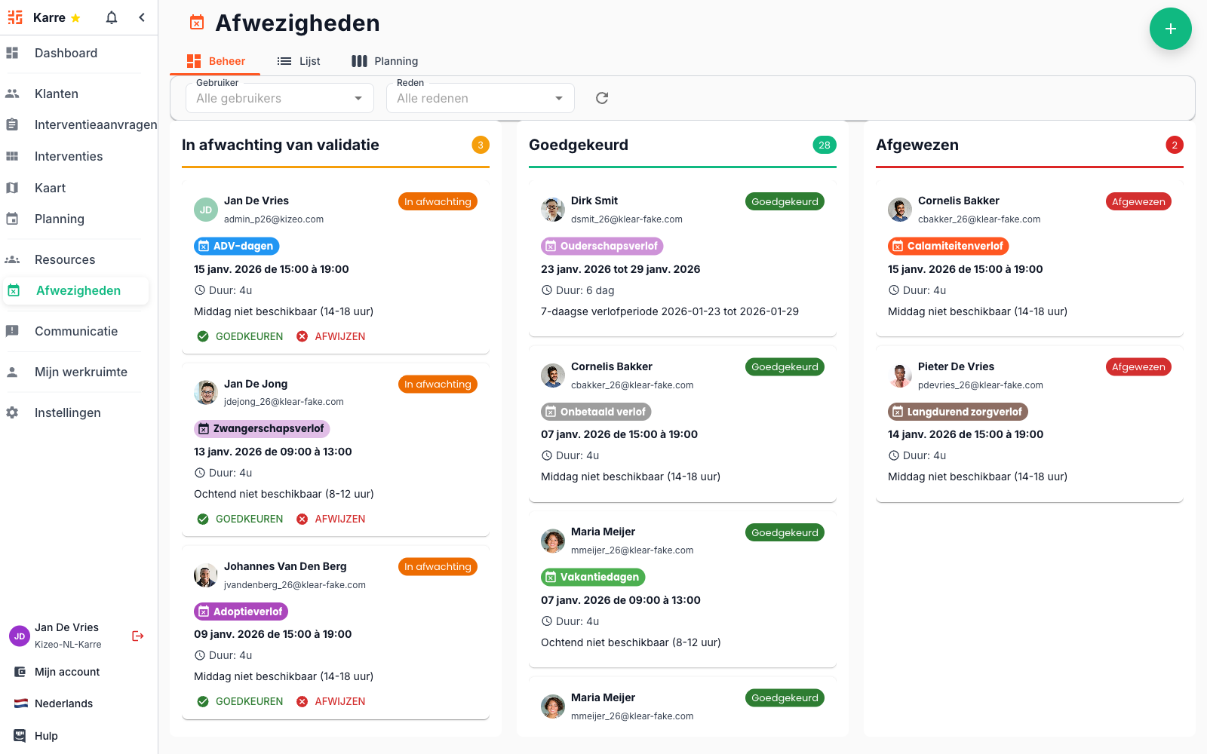This screenshot has height=754, width=1207.
Task: Click the green add absence button
Action: click(x=1170, y=29)
